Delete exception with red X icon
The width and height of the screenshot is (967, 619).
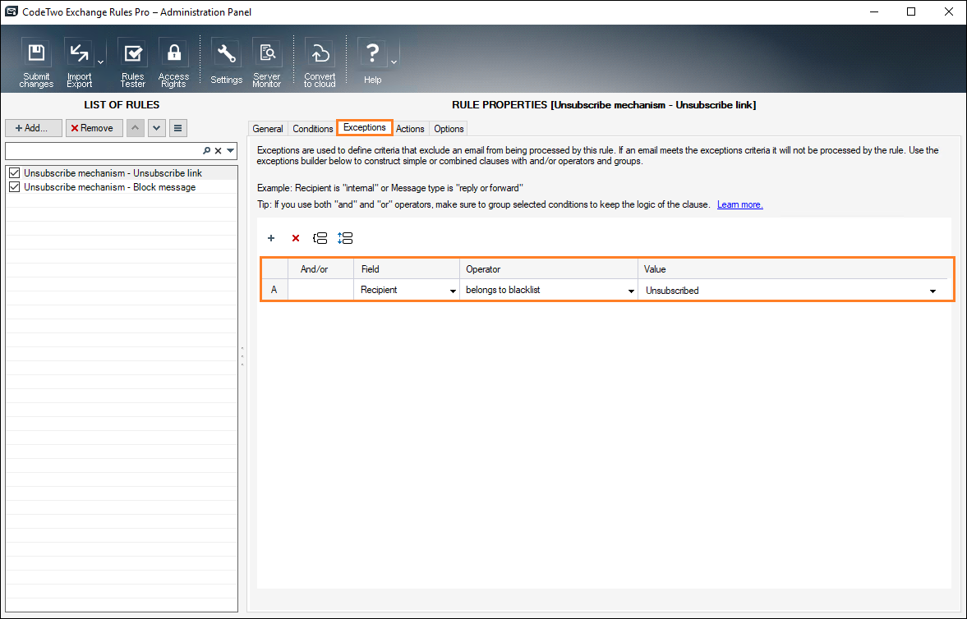[x=296, y=238]
